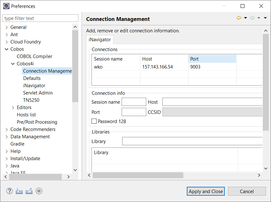
Task: Expand the Java tree node
Action: coord(7,166)
